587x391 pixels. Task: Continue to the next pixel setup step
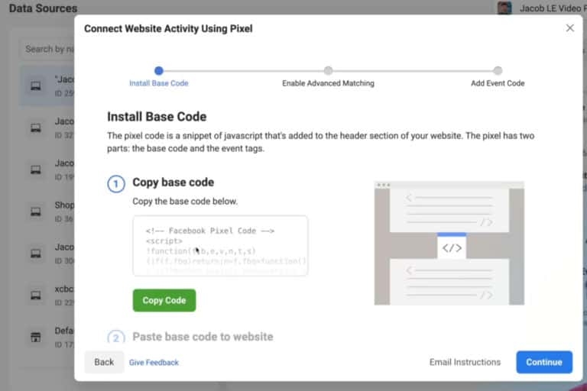tap(544, 362)
